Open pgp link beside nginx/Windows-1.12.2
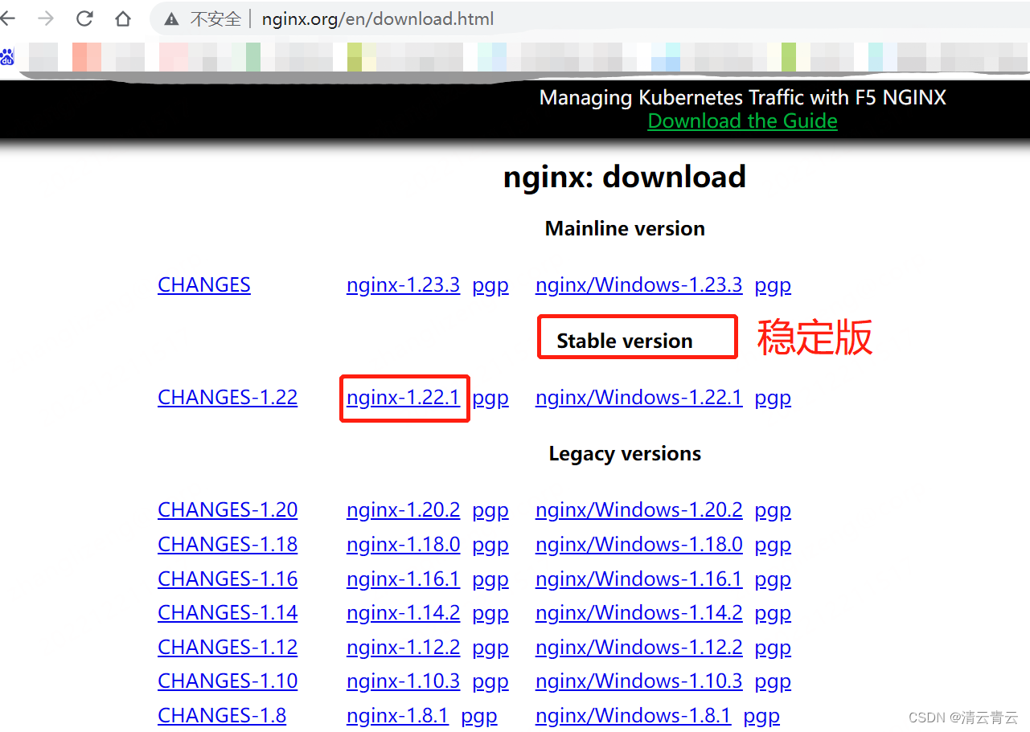1030x732 pixels. tap(773, 648)
